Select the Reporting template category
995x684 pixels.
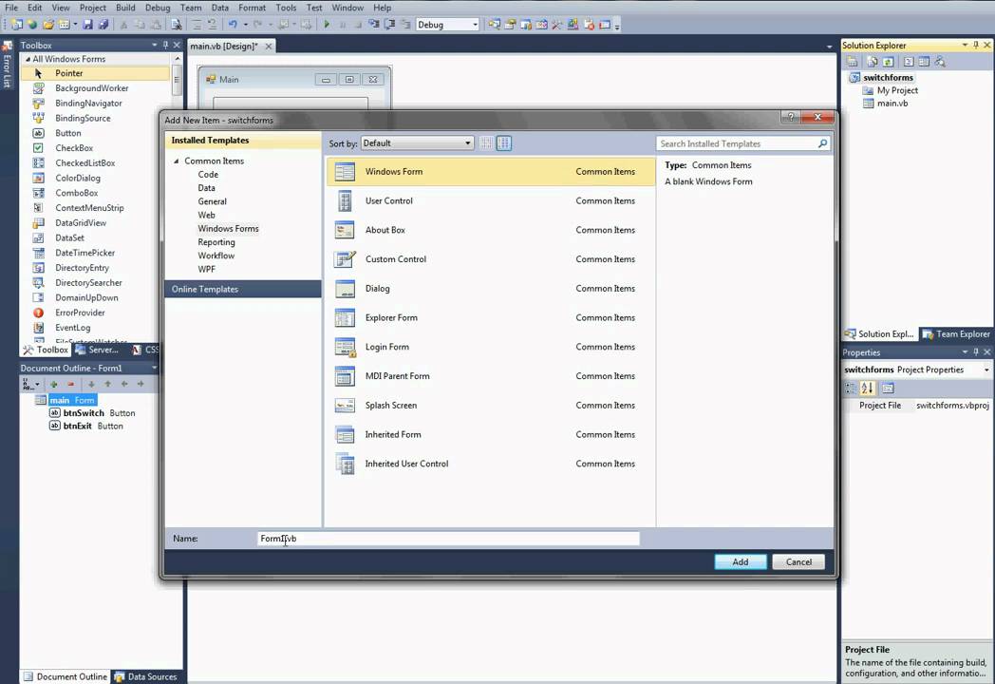tap(216, 242)
